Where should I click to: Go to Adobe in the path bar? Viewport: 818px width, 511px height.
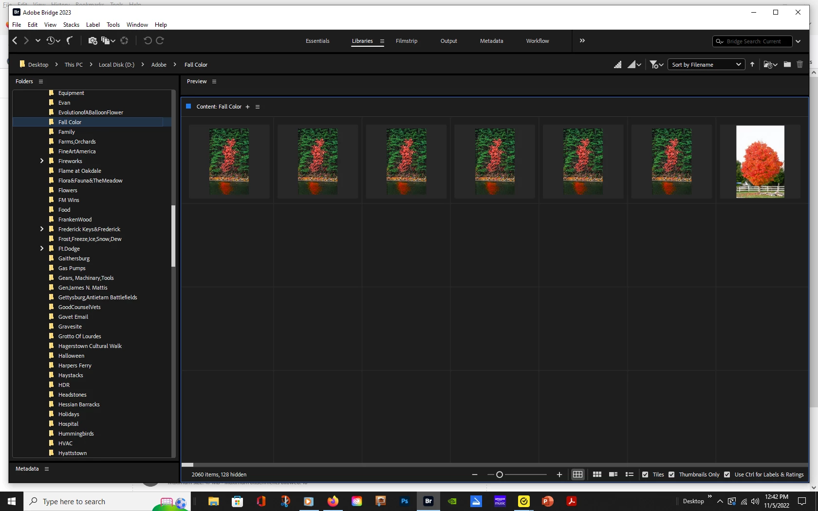point(159,65)
